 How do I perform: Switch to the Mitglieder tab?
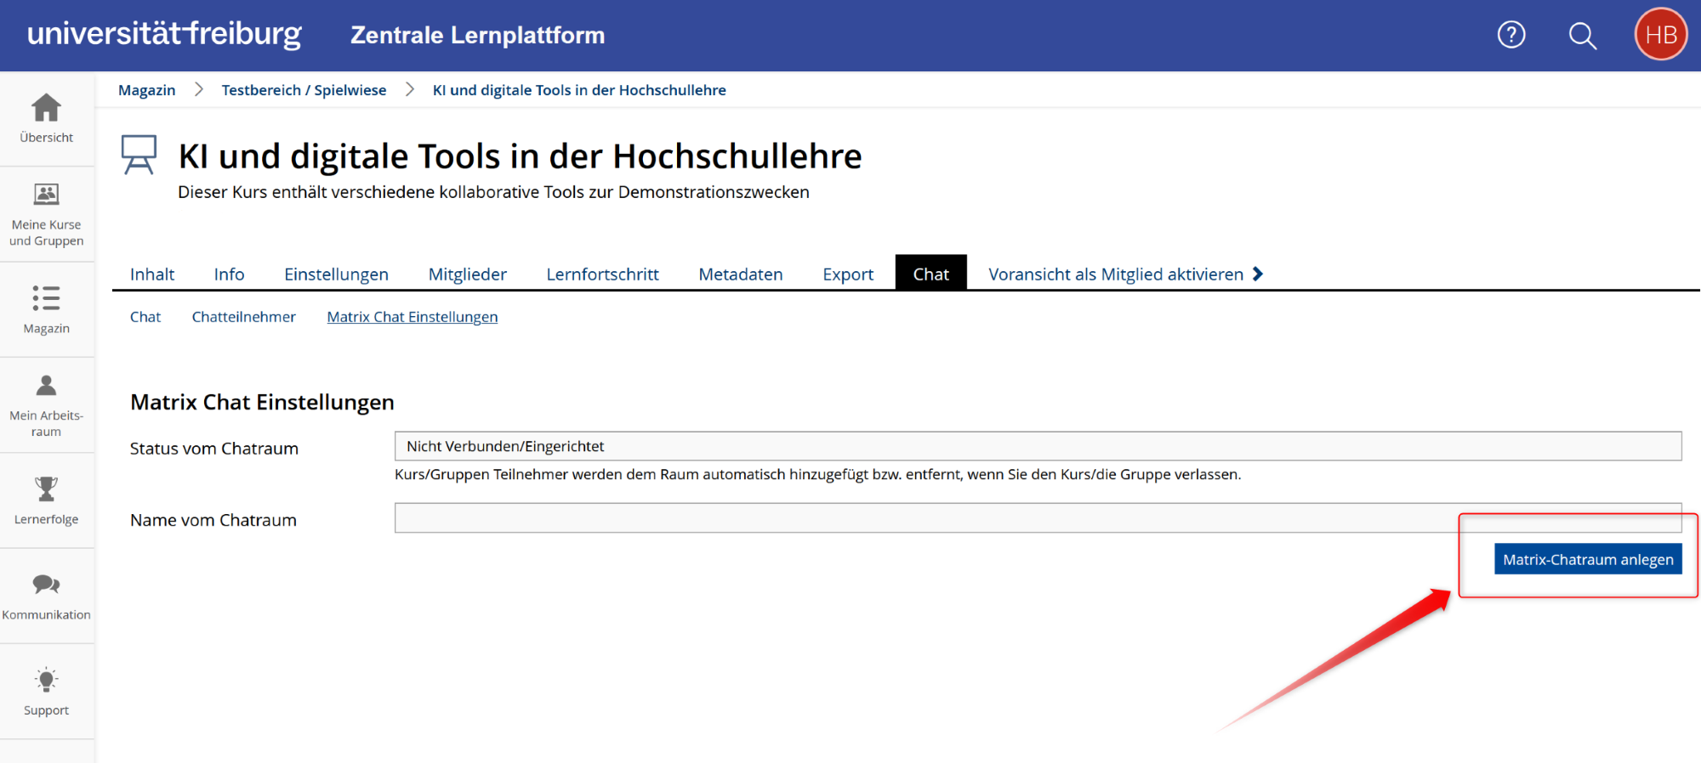click(x=467, y=274)
